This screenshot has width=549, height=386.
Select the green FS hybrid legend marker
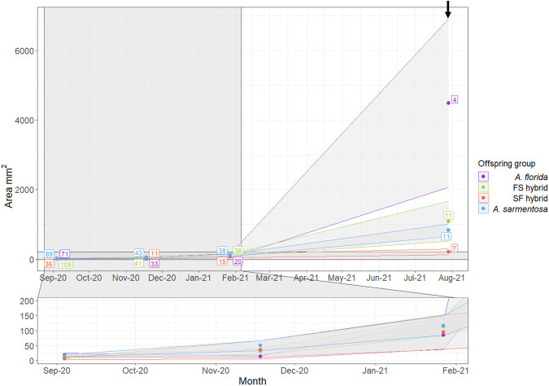pyautogui.click(x=484, y=186)
